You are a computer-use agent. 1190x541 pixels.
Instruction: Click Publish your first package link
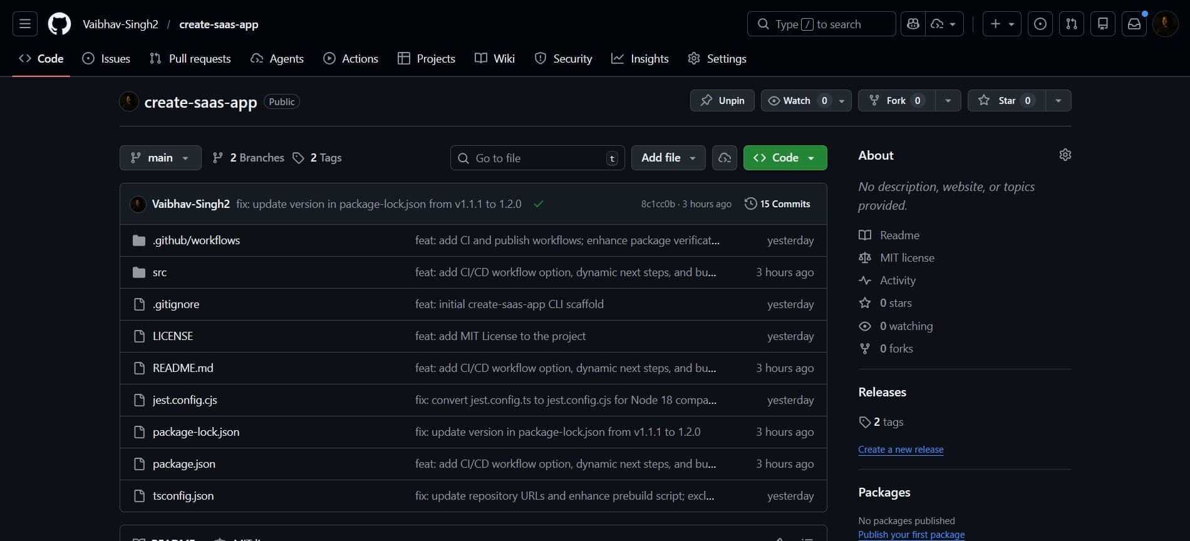(911, 535)
